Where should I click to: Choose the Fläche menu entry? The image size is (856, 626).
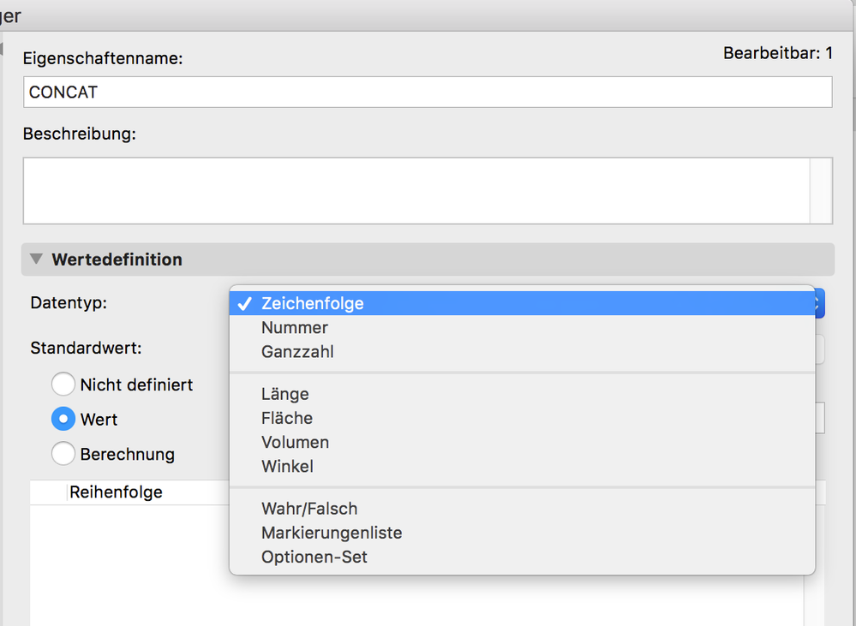(287, 419)
